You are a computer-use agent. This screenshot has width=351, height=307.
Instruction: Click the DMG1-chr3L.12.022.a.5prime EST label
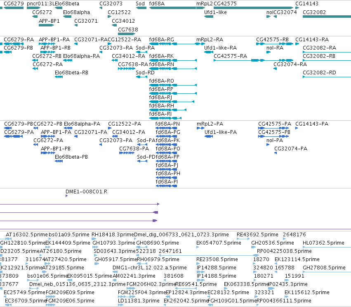tap(150, 268)
